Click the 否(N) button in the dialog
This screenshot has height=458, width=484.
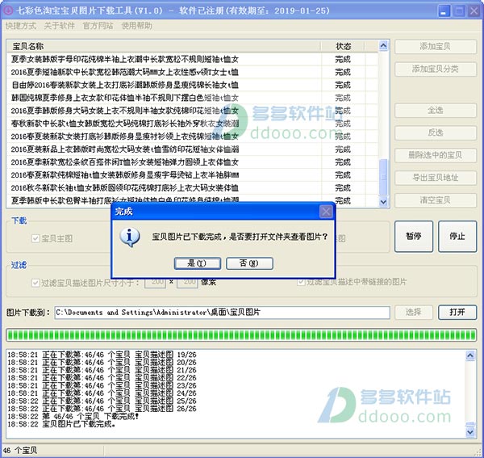click(249, 263)
